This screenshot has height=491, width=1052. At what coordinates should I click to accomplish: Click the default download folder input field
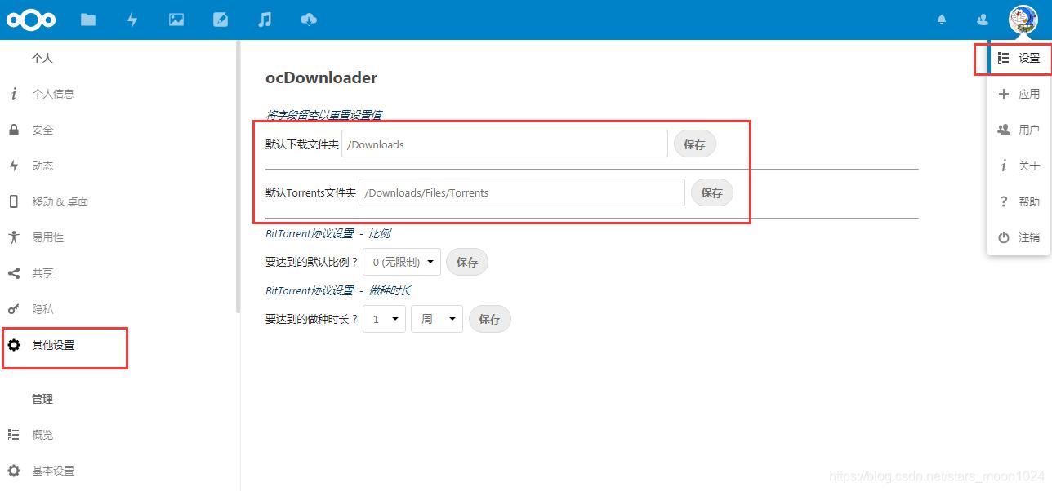pos(503,144)
